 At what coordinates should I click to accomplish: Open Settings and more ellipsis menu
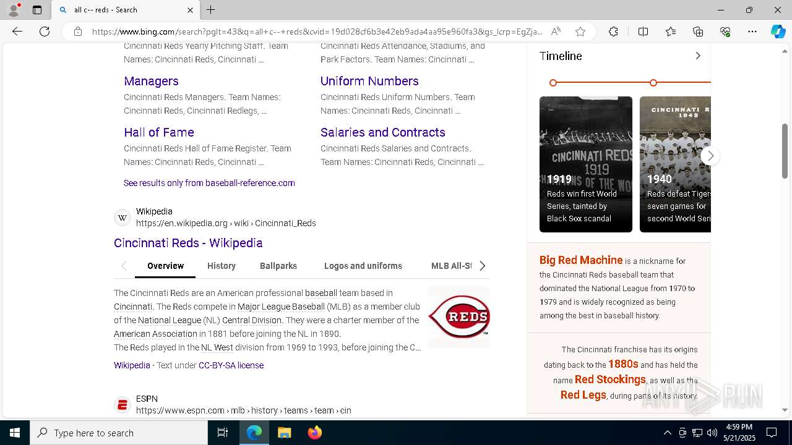752,32
